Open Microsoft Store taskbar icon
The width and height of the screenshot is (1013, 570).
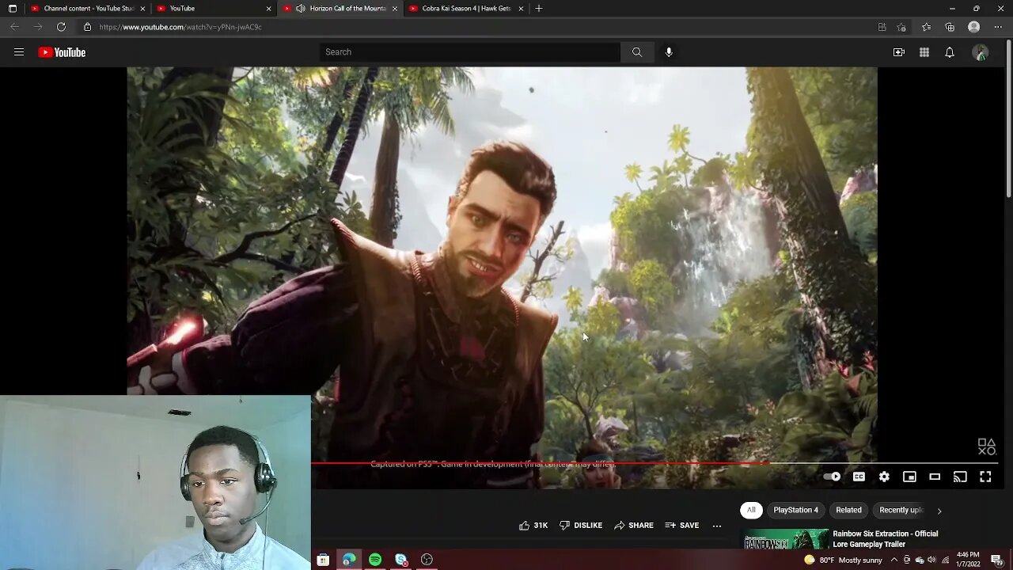tap(323, 560)
